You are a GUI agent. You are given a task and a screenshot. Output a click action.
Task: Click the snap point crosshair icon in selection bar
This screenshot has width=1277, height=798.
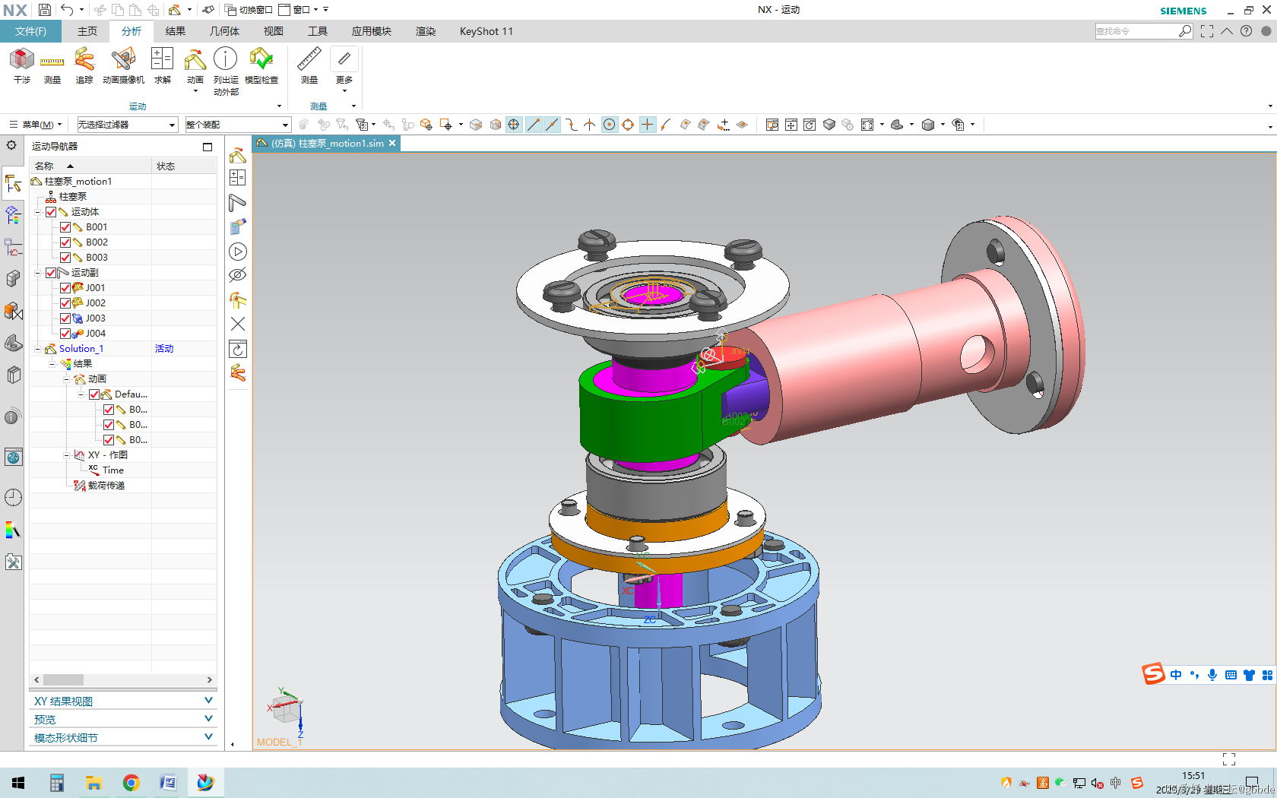pyautogui.click(x=514, y=125)
